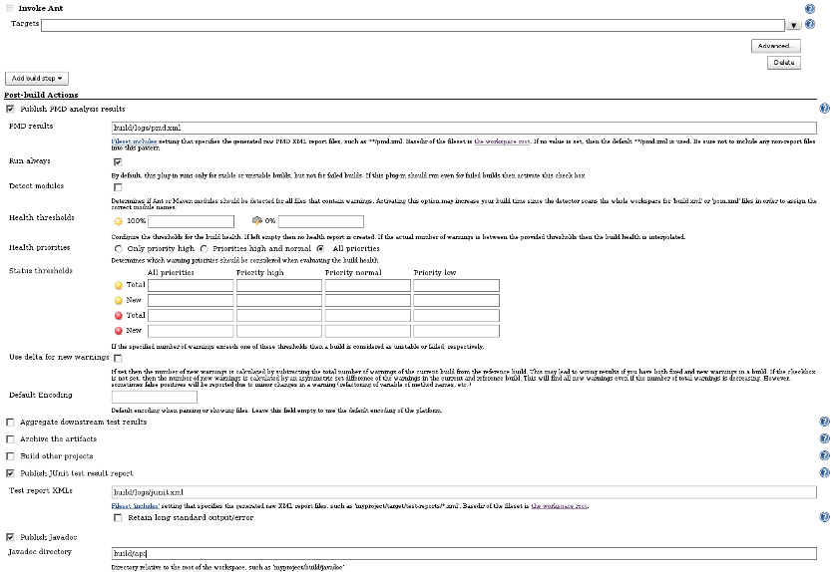Toggle the Run always checkbox

pyautogui.click(x=118, y=161)
